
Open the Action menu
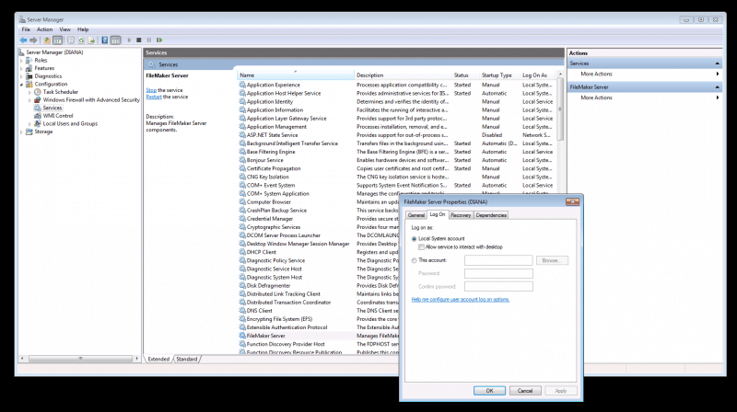pos(44,29)
